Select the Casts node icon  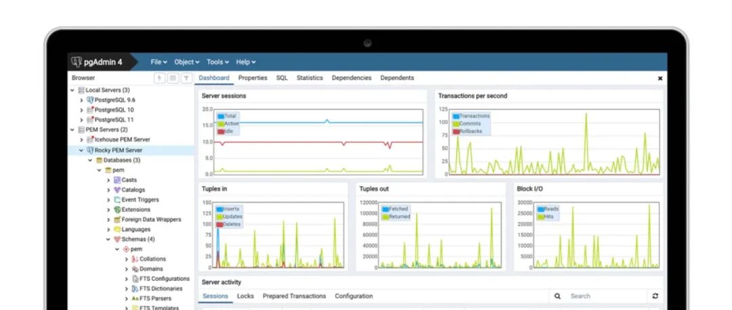point(117,180)
